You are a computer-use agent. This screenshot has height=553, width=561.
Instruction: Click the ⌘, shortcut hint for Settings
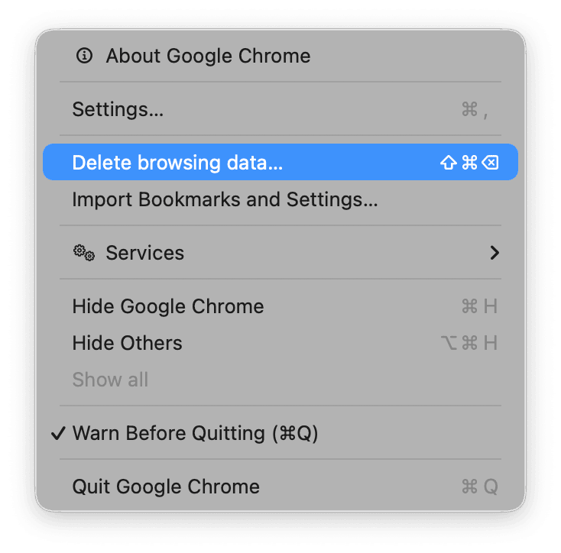point(475,110)
